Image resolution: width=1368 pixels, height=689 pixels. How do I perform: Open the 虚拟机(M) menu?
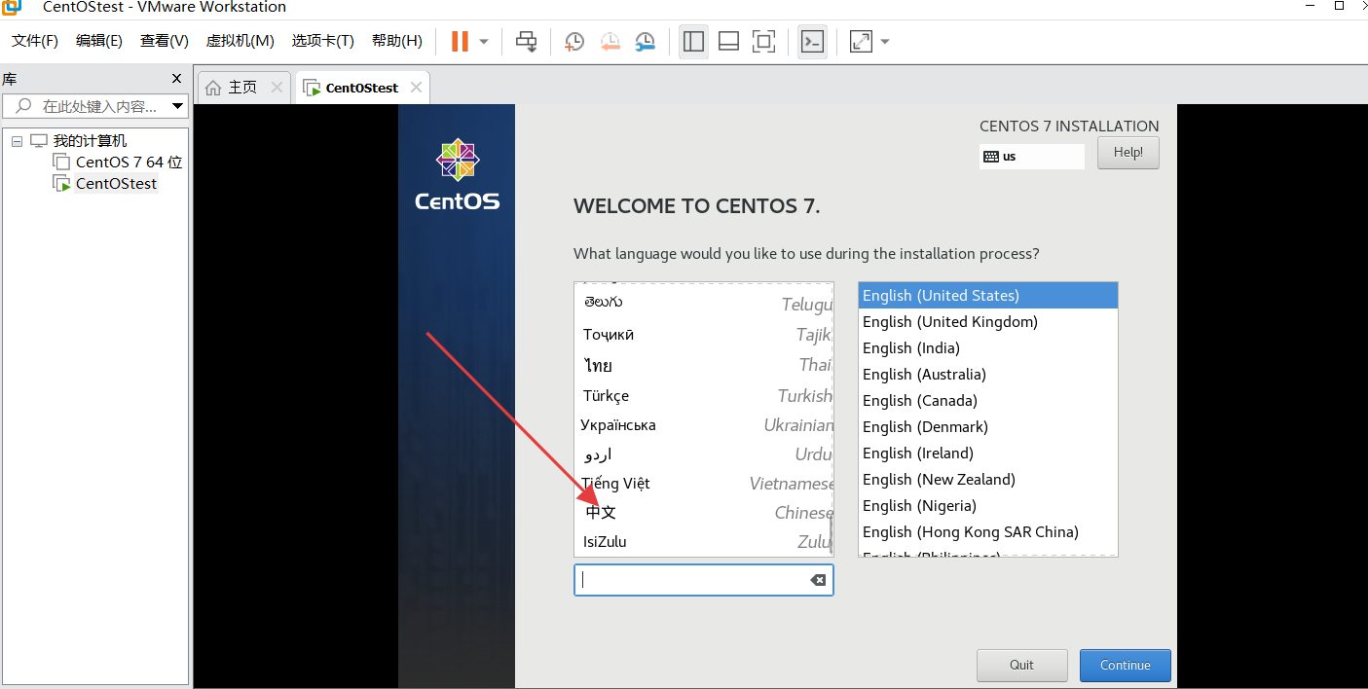pyautogui.click(x=240, y=41)
